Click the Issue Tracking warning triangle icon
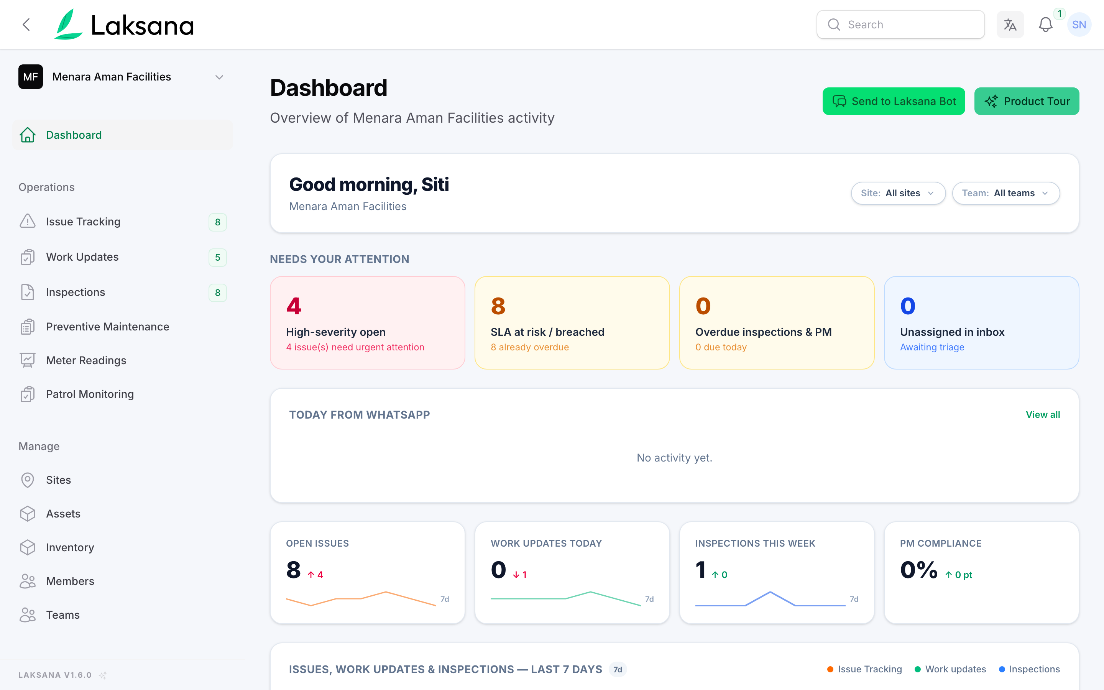1104x690 pixels. (27, 222)
